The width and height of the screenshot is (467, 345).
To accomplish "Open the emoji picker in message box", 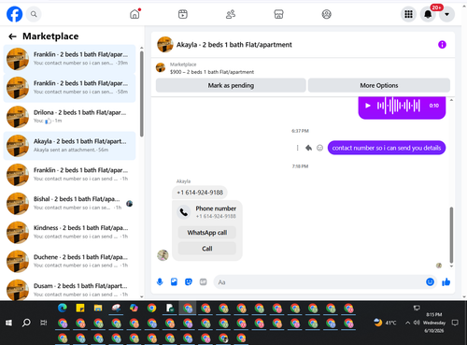I will (430, 282).
